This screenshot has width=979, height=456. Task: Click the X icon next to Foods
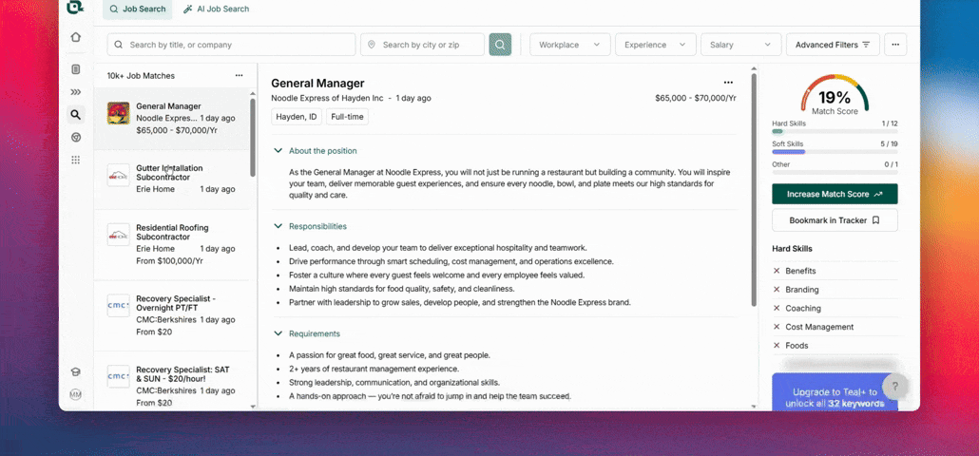(x=777, y=346)
